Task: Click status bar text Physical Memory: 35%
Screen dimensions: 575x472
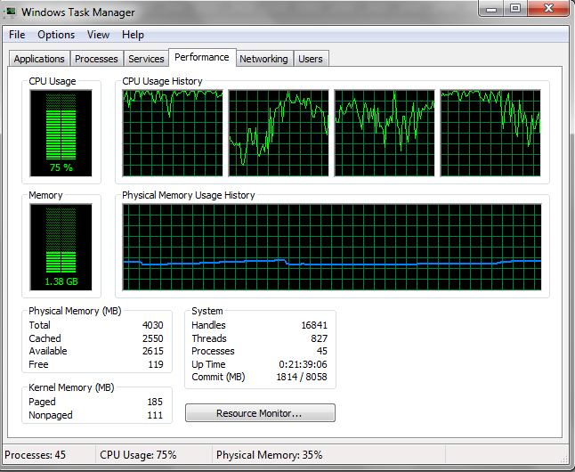Action: tap(269, 455)
